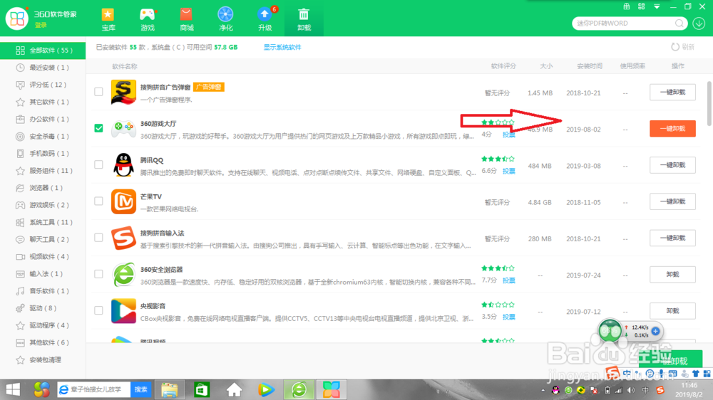
Task: Click the 登录 login link
Action: click(41, 25)
